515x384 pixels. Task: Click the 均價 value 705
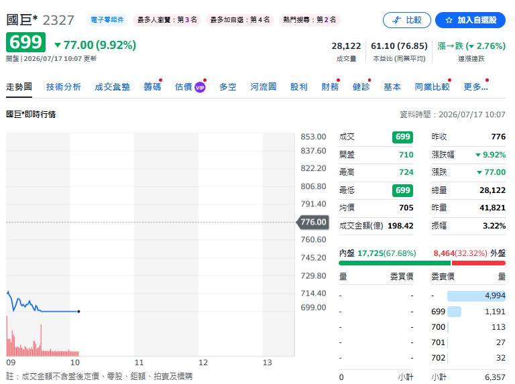(x=406, y=208)
